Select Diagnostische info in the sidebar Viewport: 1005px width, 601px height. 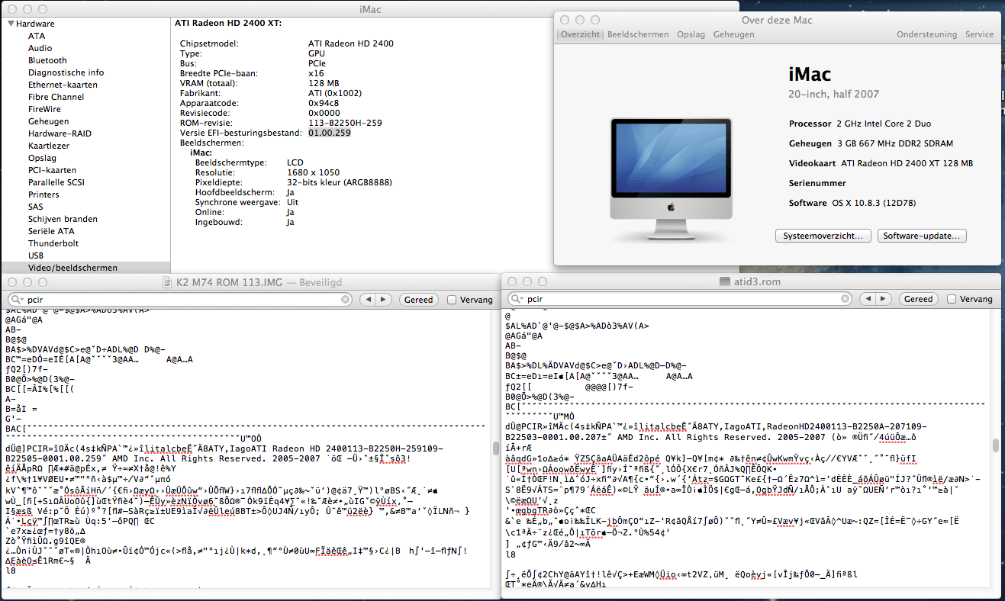tap(66, 72)
